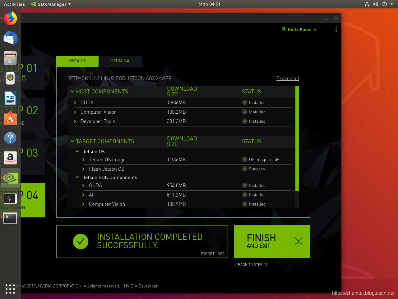
Task: Expand the target Computer Vision row
Action: 83,204
